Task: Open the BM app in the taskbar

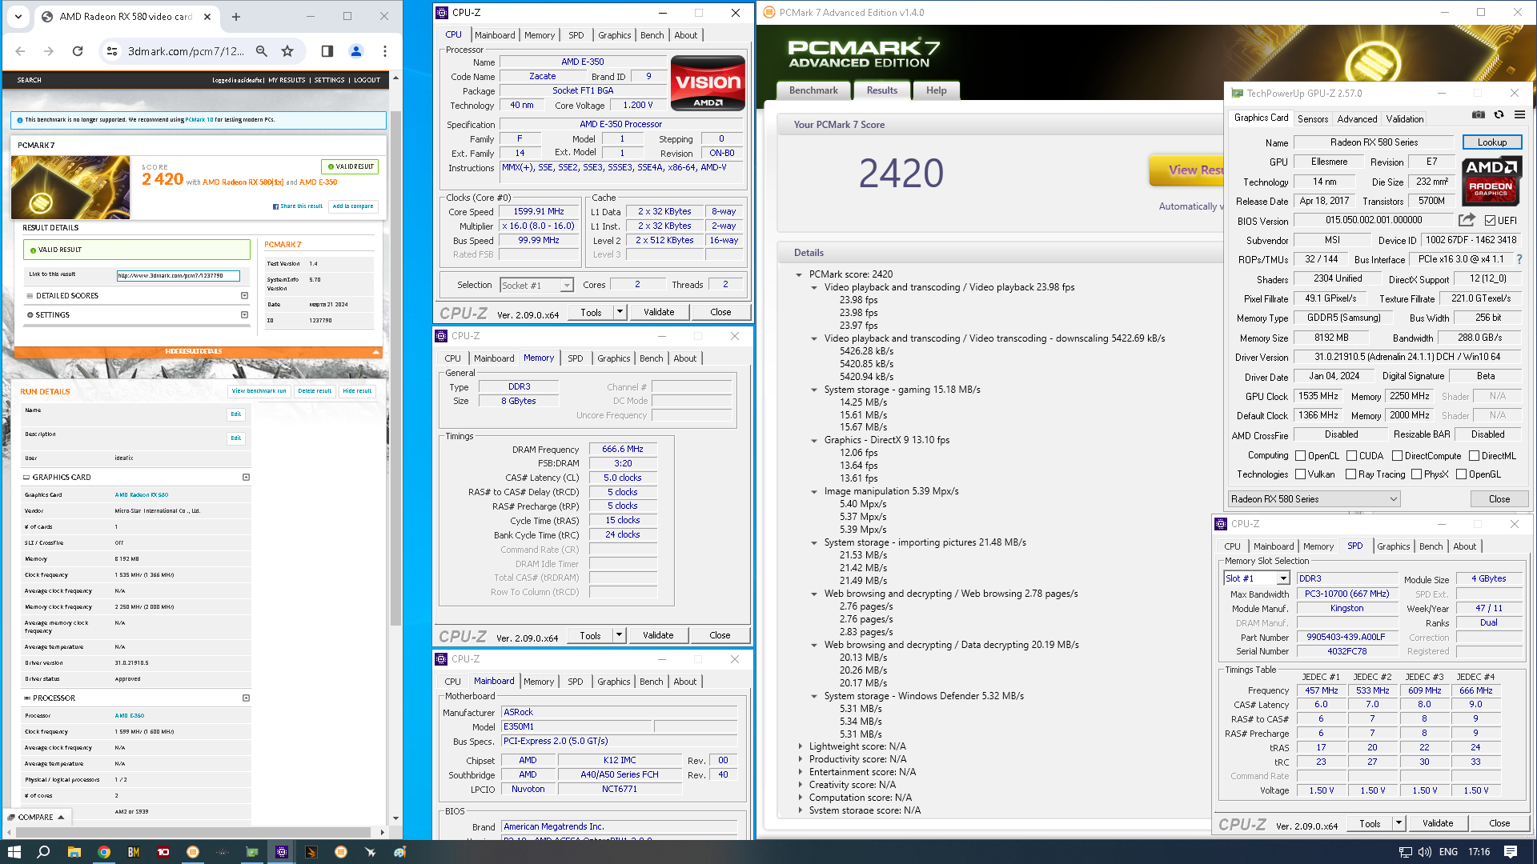Action: coord(134,852)
